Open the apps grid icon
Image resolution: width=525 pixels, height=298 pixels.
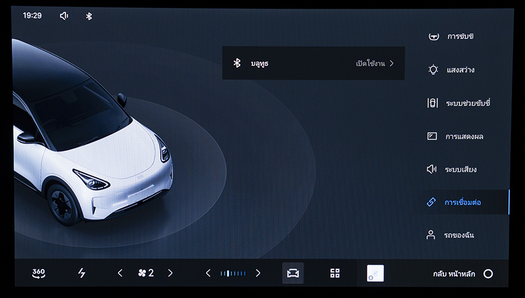coord(335,273)
